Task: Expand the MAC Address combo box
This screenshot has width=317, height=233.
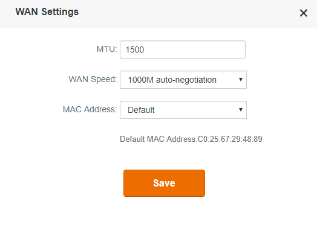Action: tap(183, 110)
